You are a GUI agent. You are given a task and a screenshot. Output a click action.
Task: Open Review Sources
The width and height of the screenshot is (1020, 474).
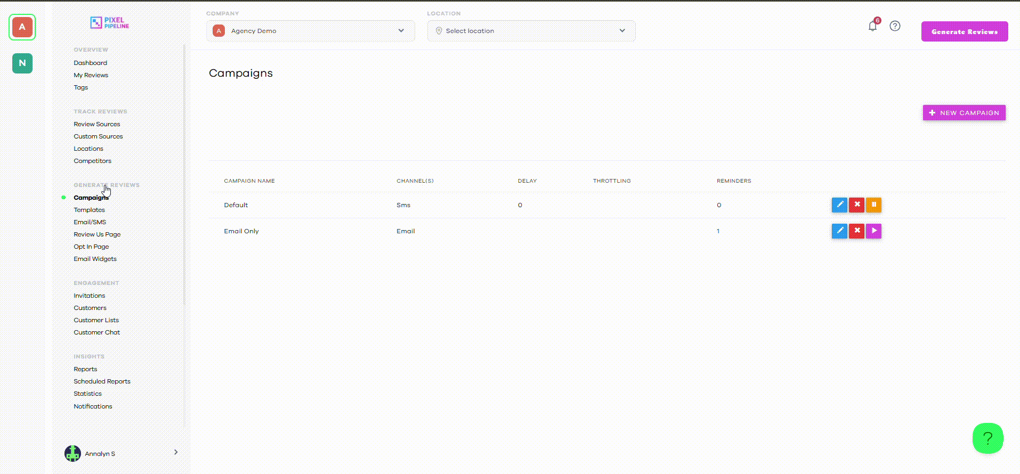97,124
